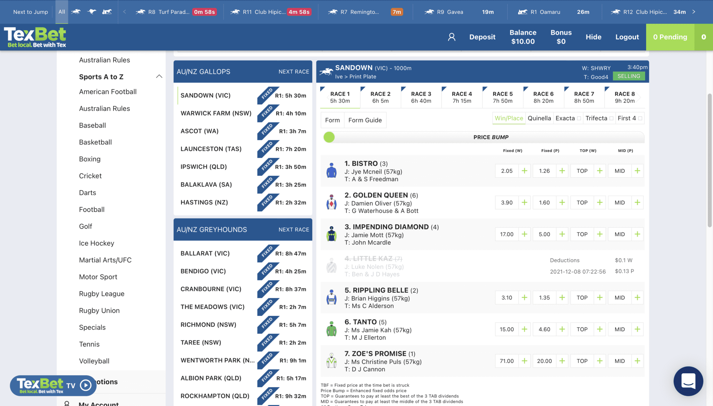This screenshot has width=713, height=406.
Task: Open the Form Guide tab
Action: [x=365, y=120]
